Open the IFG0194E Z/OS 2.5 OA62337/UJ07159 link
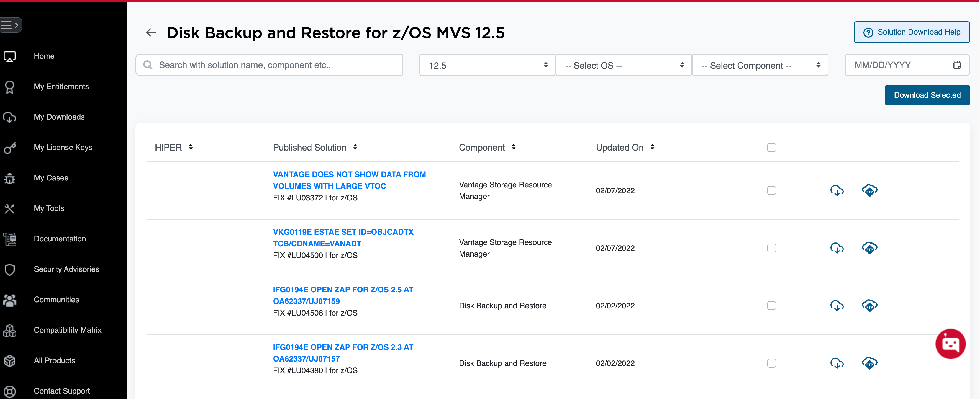Screen dimensions: 980x400 pyautogui.click(x=343, y=295)
